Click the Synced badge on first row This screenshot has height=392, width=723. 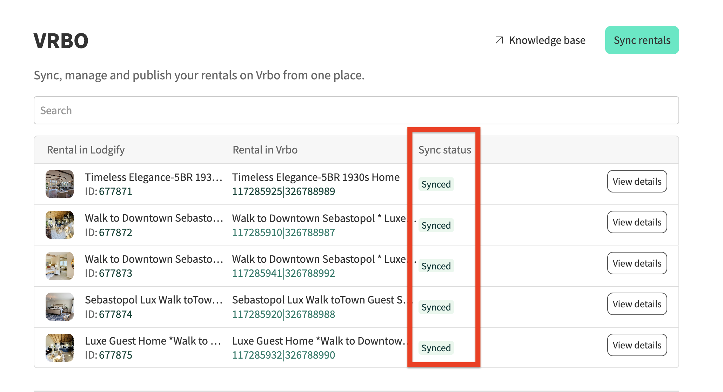point(436,184)
